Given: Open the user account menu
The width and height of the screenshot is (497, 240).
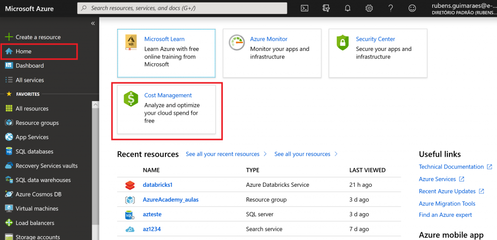Looking at the screenshot, I should tap(464, 8).
